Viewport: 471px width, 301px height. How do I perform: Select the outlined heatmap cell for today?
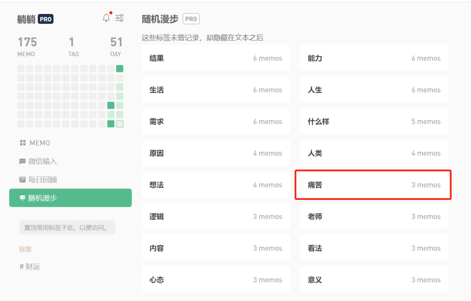coord(119,124)
